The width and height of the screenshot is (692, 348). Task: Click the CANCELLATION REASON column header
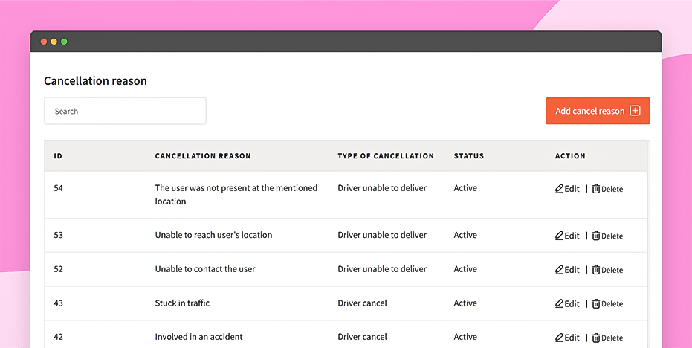click(x=203, y=156)
